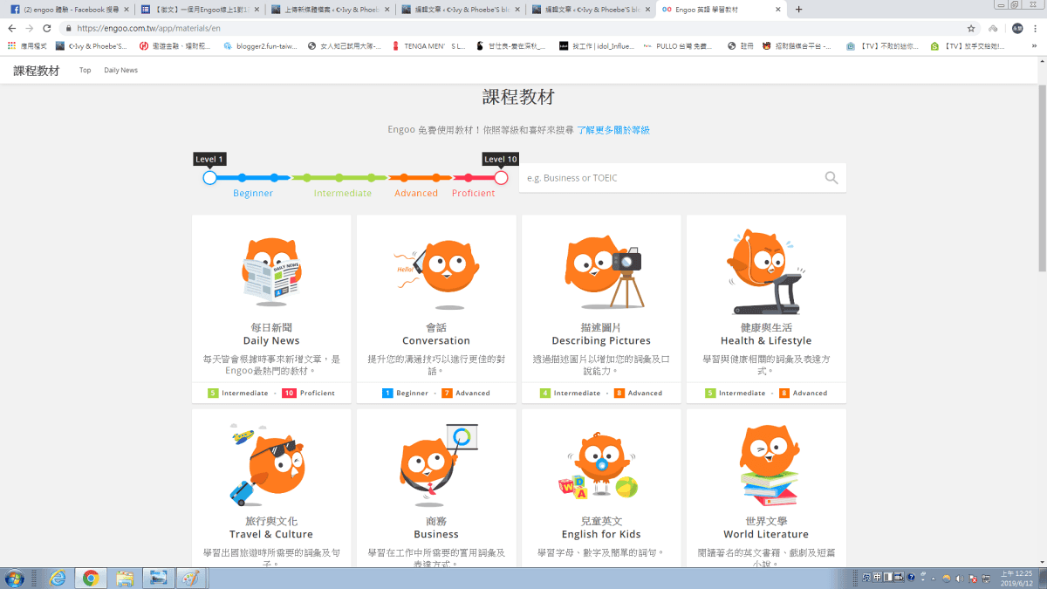
Task: Click Daily News in the top navigation
Action: [x=120, y=70]
